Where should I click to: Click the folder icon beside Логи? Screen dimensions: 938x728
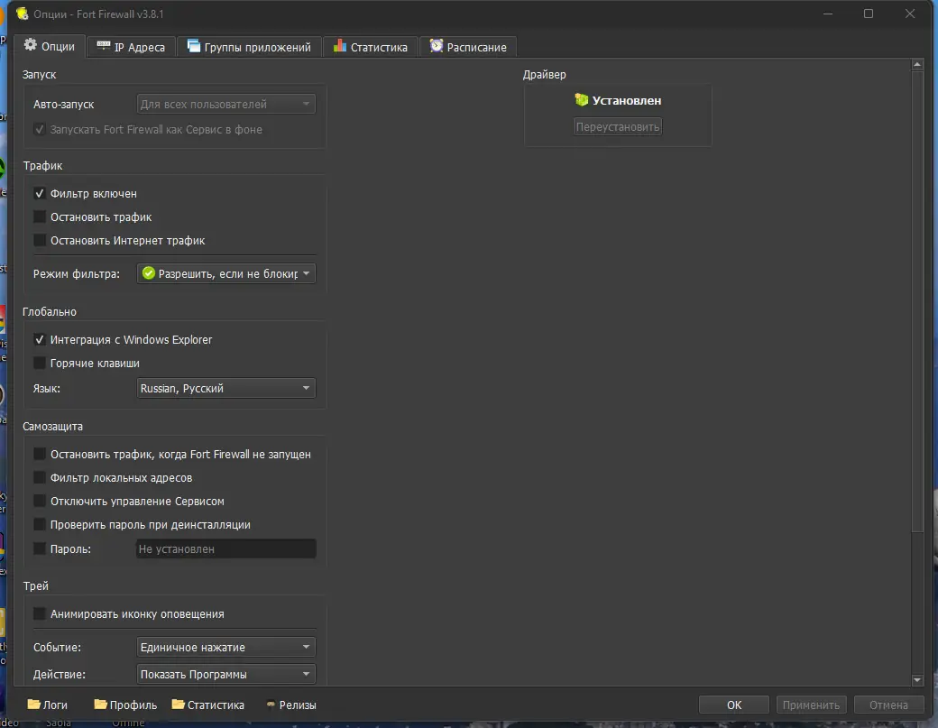[34, 704]
